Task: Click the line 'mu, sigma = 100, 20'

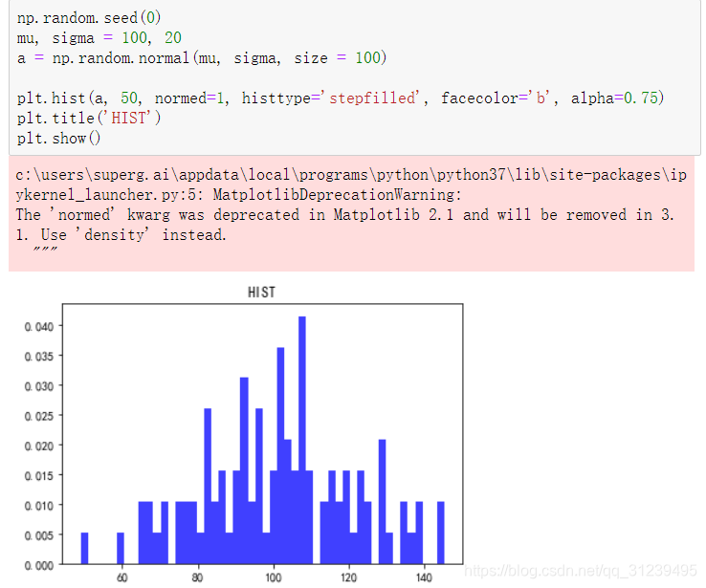Action: [99, 38]
